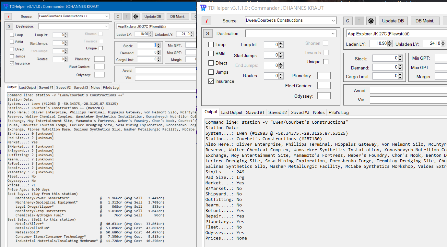The width and height of the screenshot is (447, 247).
Task: Focus the Fleet Carriers field in the right window
Action: click(x=324, y=86)
